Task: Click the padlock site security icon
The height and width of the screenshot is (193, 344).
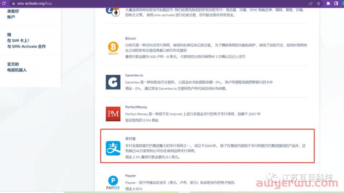Action: click(13, 3)
